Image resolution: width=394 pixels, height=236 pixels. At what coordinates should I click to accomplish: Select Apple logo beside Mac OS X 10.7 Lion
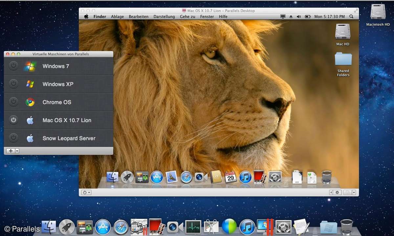[30, 120]
